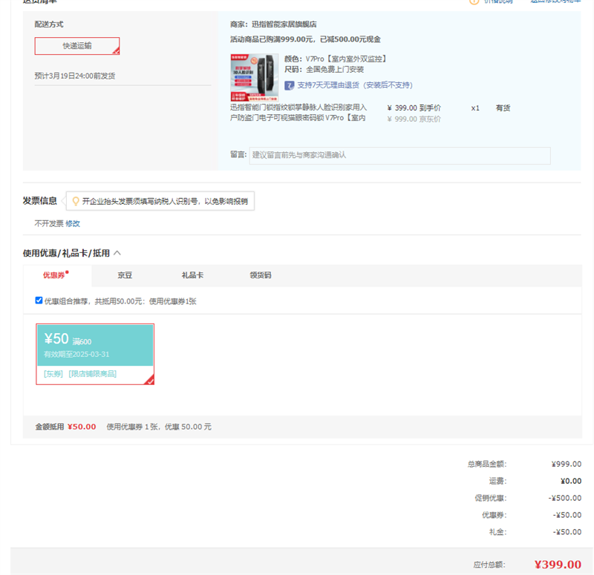
Task: Select the 快递运输 delivery method
Action: tap(76, 46)
